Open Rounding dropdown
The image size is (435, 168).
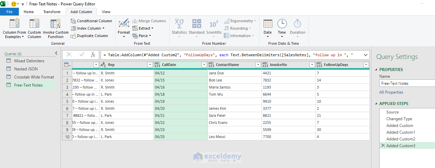[x=238, y=28]
